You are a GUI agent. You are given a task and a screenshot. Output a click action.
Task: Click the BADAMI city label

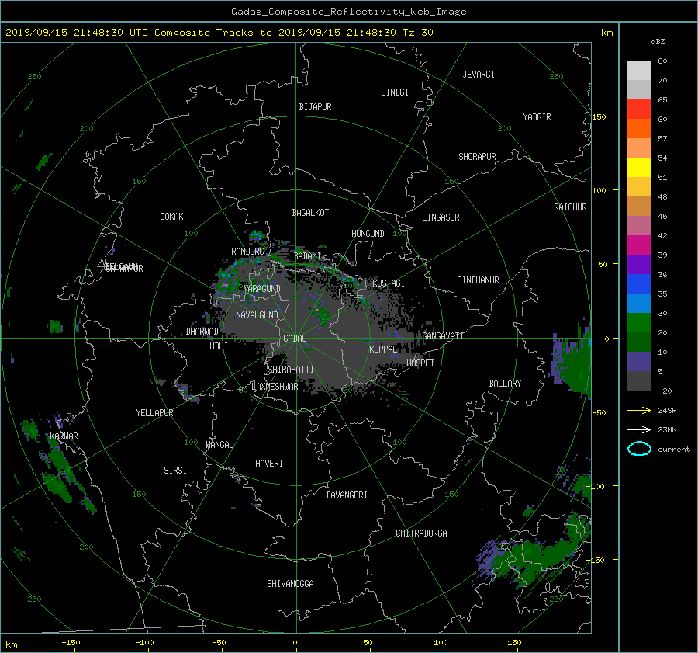pos(307,256)
